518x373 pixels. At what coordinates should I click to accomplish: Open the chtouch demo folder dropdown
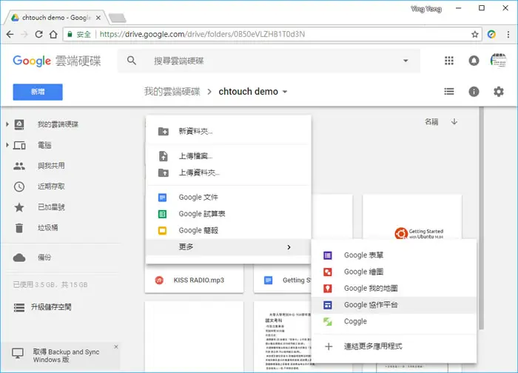pos(285,92)
